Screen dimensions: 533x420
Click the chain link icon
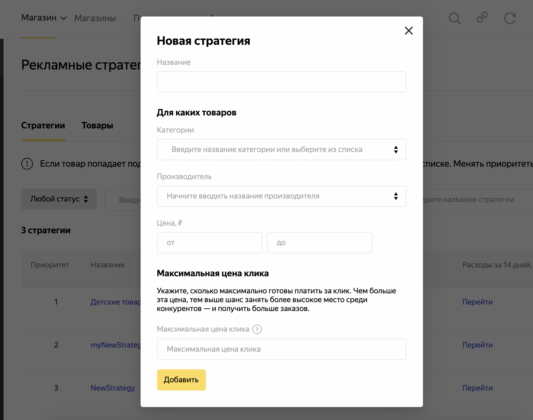(x=482, y=17)
